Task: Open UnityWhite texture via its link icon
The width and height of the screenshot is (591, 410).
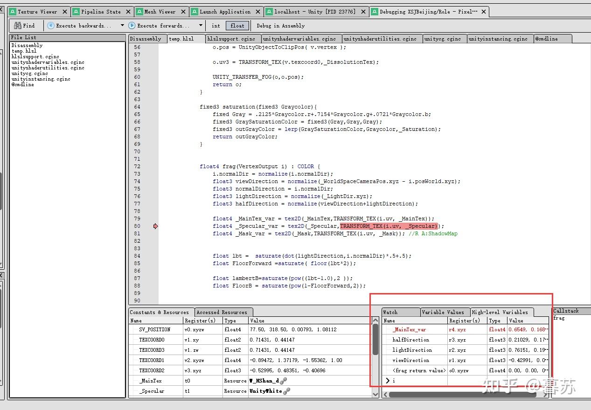Action: (x=286, y=391)
